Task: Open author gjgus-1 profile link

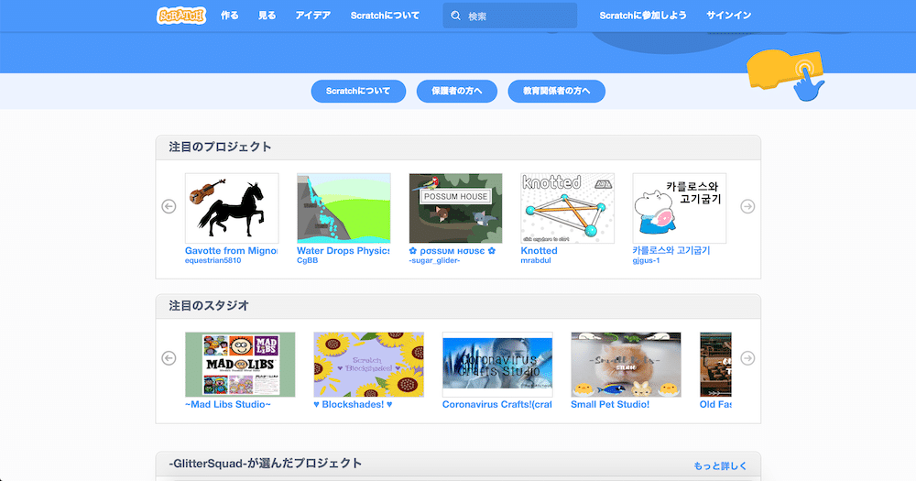Action: pos(646,261)
